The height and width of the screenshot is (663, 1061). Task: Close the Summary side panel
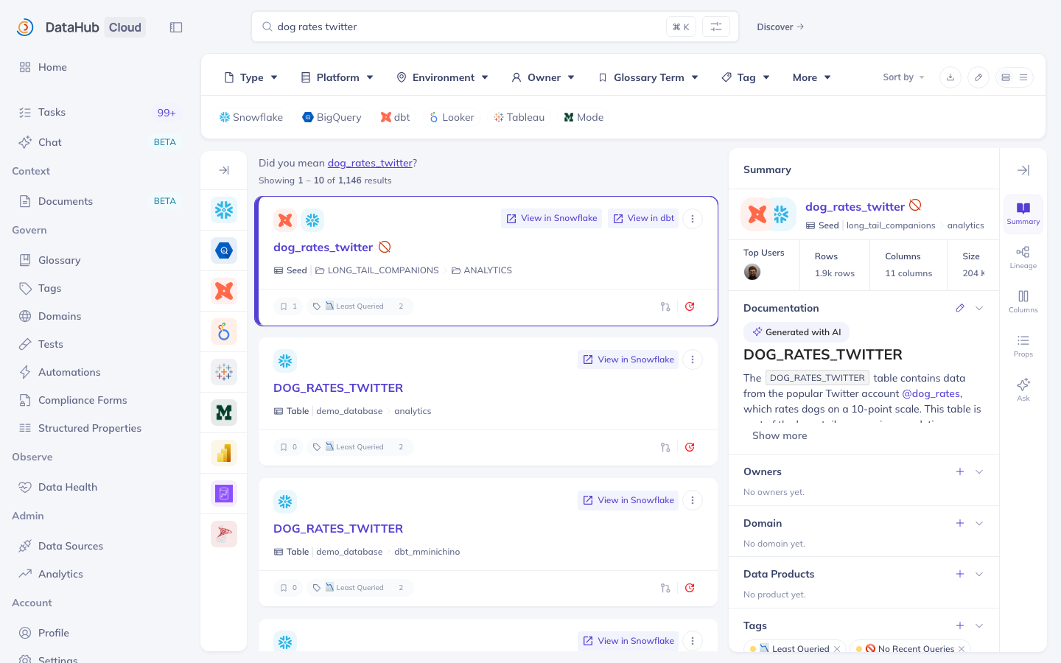tap(1023, 170)
